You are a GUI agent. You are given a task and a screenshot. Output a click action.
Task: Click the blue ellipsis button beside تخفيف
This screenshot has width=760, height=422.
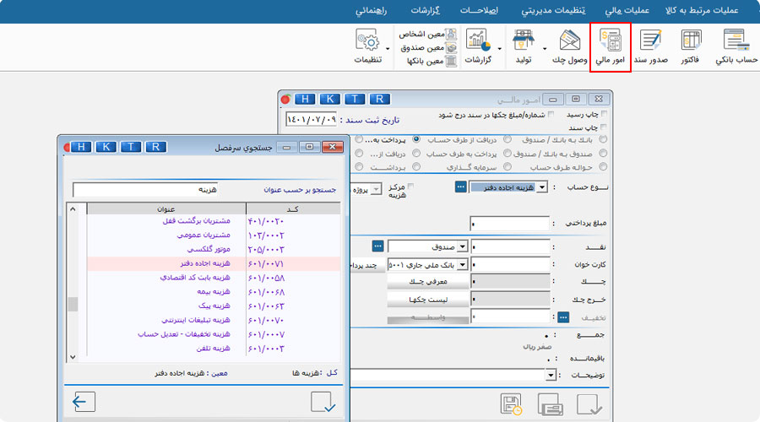[562, 317]
